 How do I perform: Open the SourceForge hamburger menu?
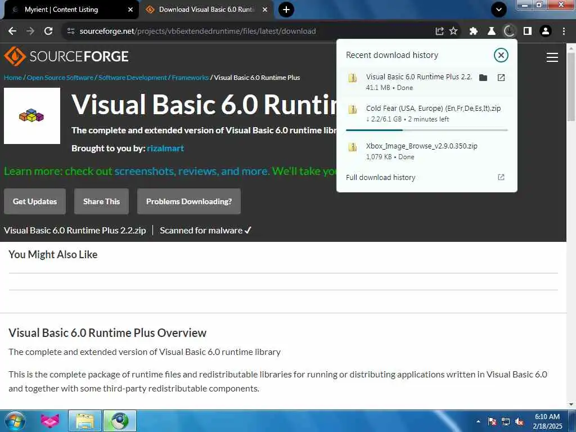click(x=552, y=57)
